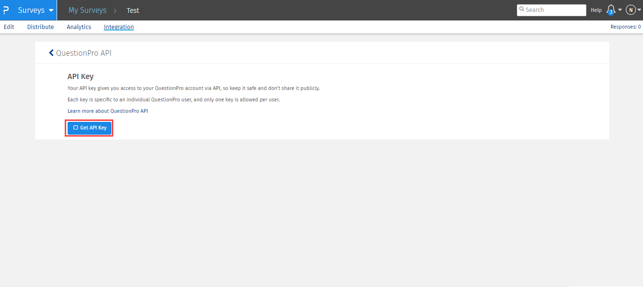Open Learn more about QuestionPro API link
The height and width of the screenshot is (287, 643).
(108, 111)
